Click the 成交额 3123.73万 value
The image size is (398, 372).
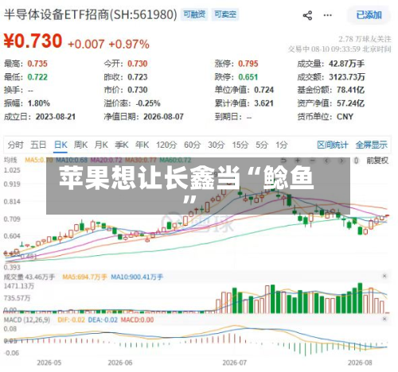click(347, 77)
